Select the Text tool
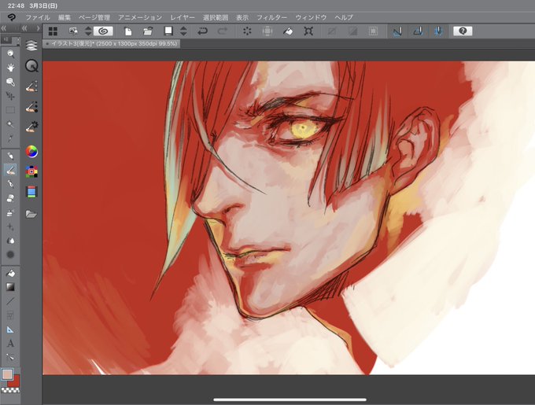Image resolution: width=535 pixels, height=405 pixels. click(10, 344)
